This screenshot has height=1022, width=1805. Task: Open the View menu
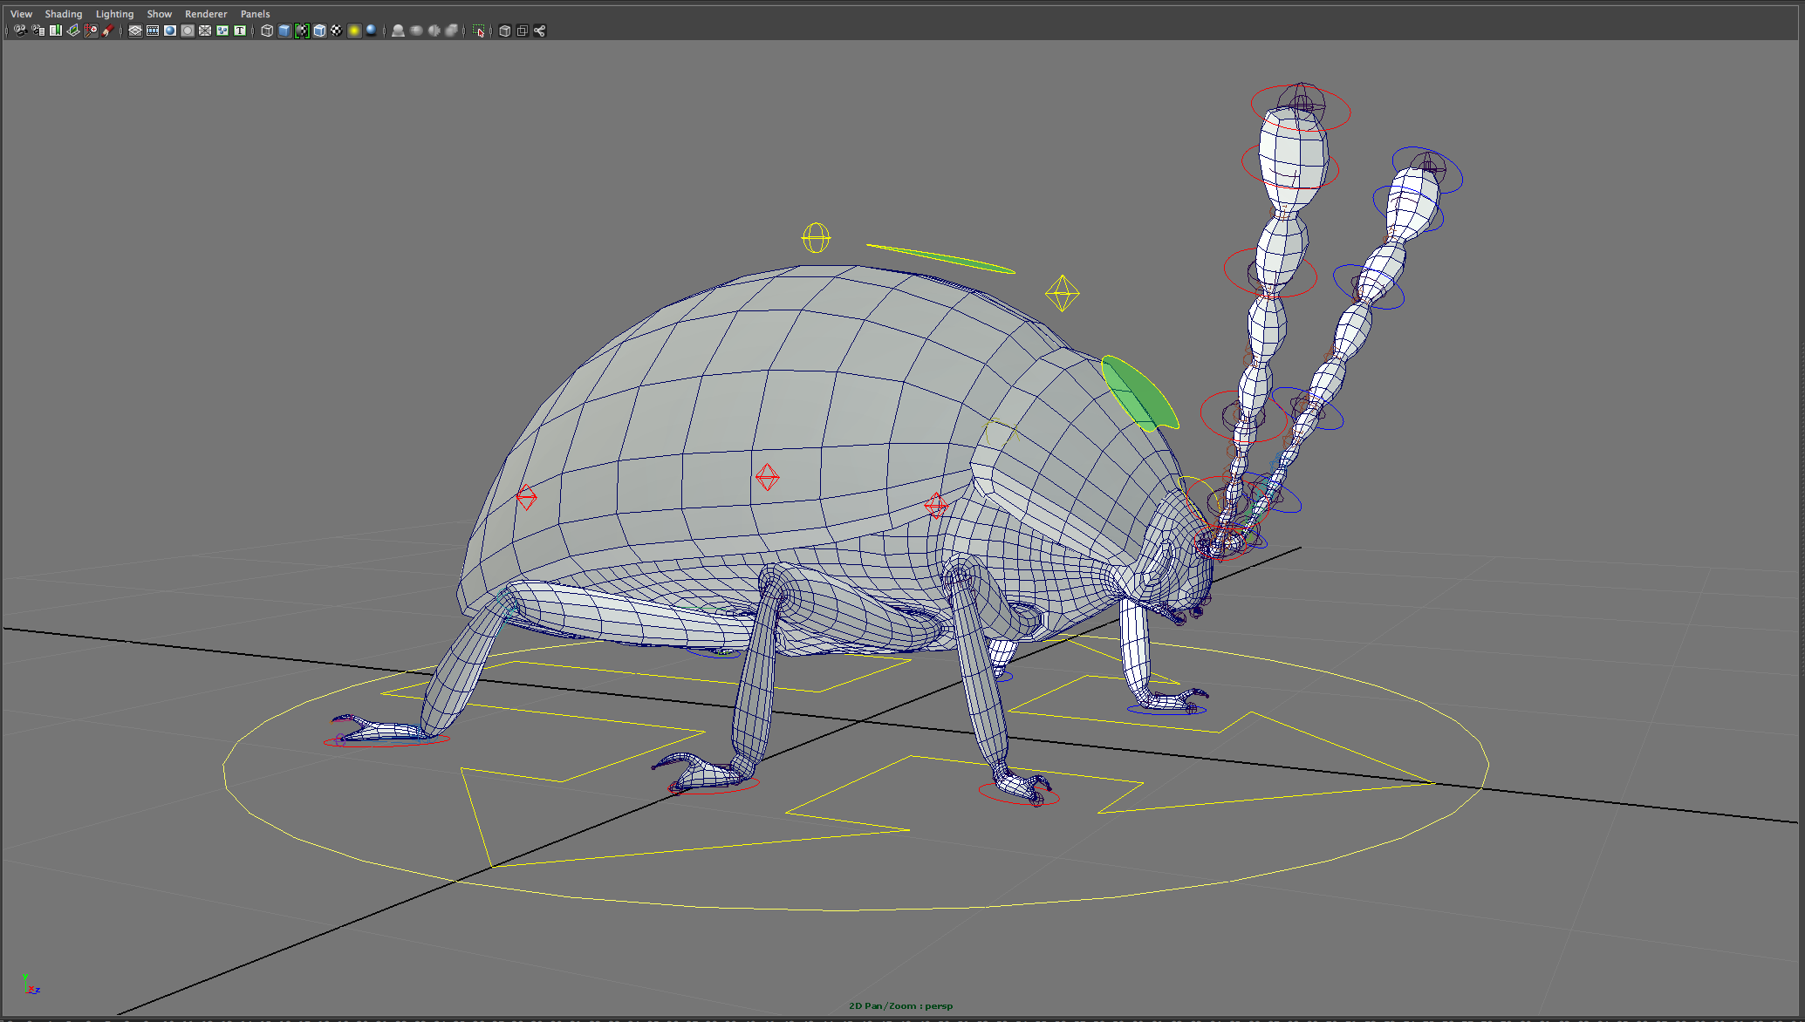[21, 14]
